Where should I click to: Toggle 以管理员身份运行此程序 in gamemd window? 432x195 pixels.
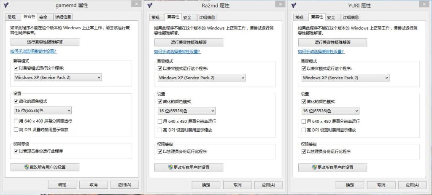coord(16,151)
